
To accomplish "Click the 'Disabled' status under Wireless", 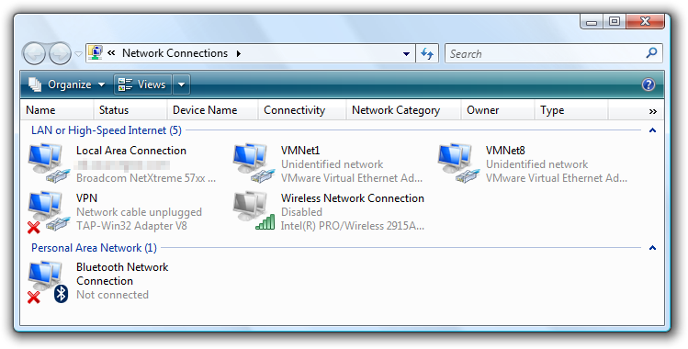I will click(301, 212).
